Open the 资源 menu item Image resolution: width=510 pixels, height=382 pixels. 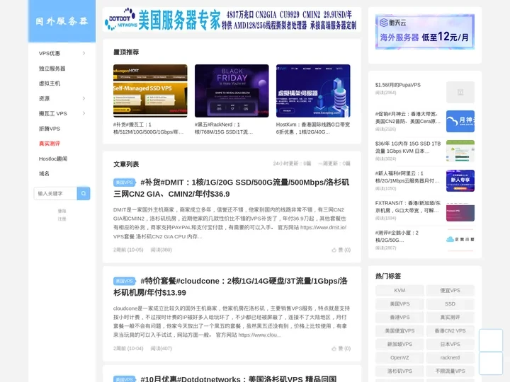[x=44, y=98]
